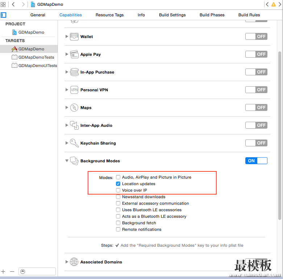Turn on the Wallet switch
This screenshot has width=283, height=279.
[x=256, y=37]
